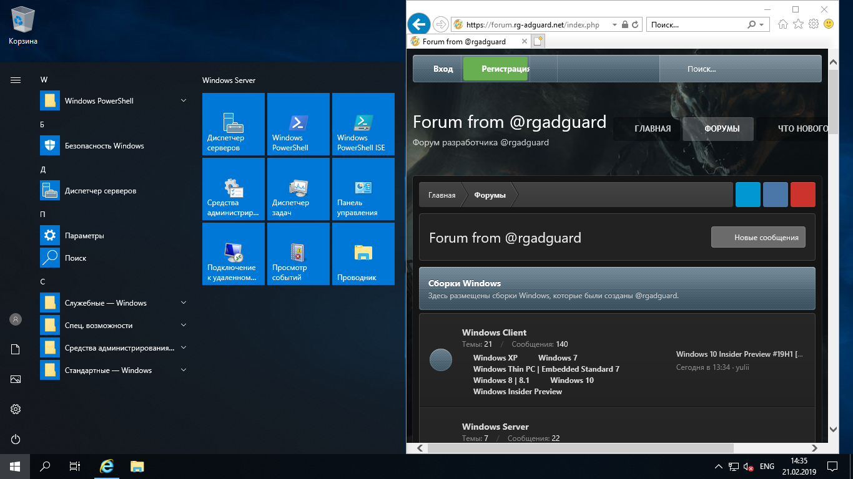Click the Internet Explorer address bar URL

533,25
